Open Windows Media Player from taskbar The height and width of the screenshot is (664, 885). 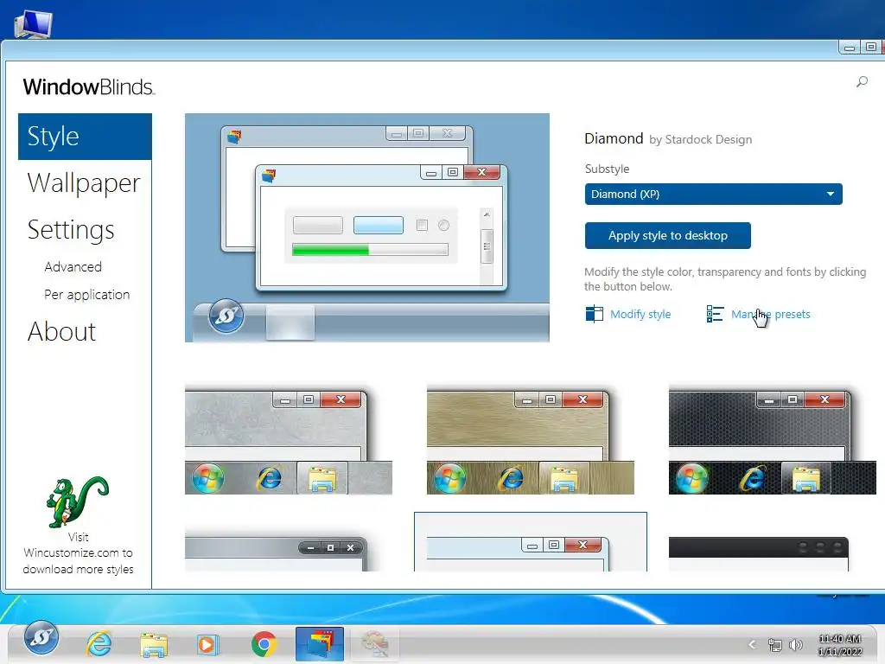[x=207, y=644]
